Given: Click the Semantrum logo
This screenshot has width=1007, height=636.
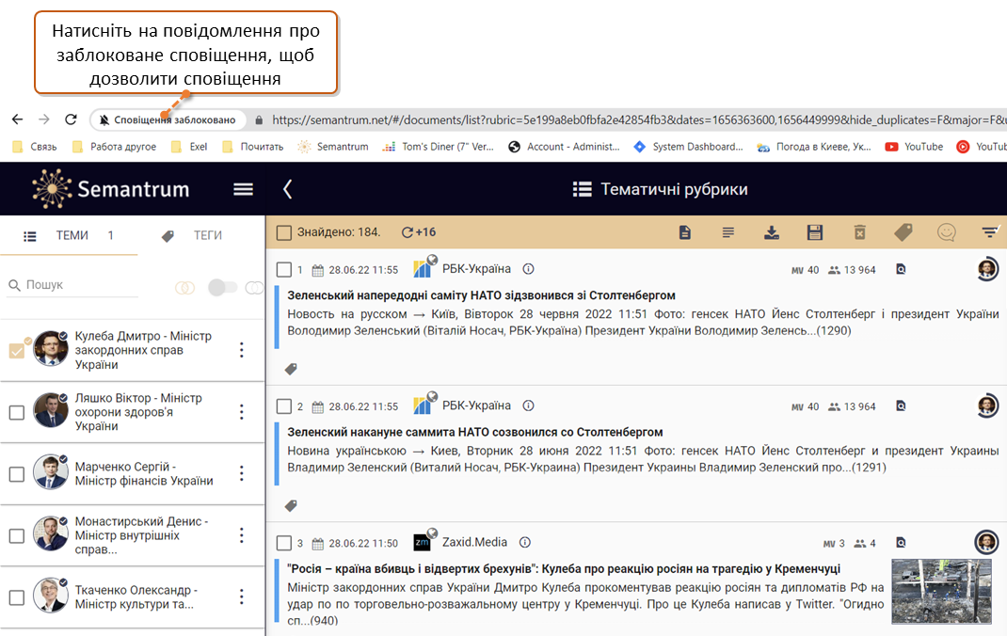Looking at the screenshot, I should tap(111, 189).
